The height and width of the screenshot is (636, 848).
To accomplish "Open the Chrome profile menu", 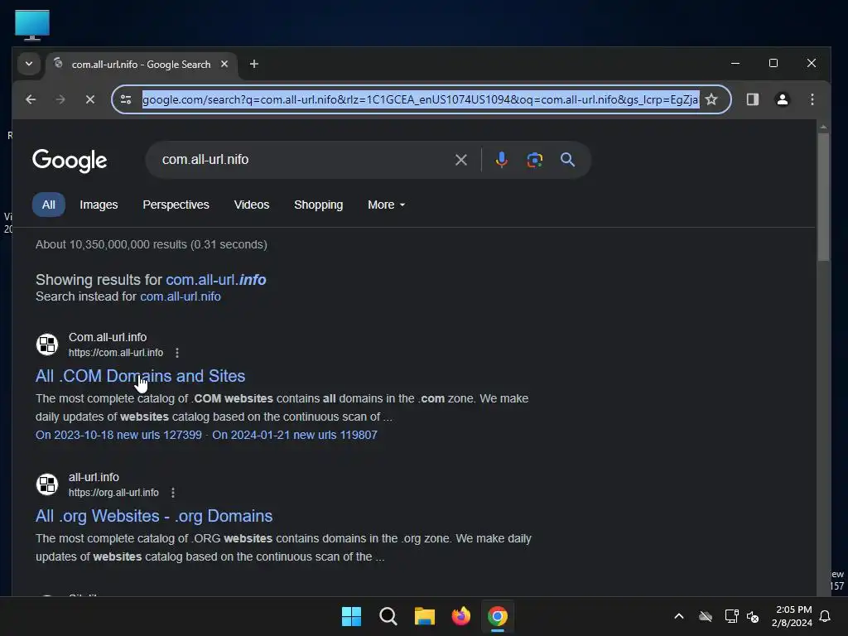I will [x=782, y=99].
